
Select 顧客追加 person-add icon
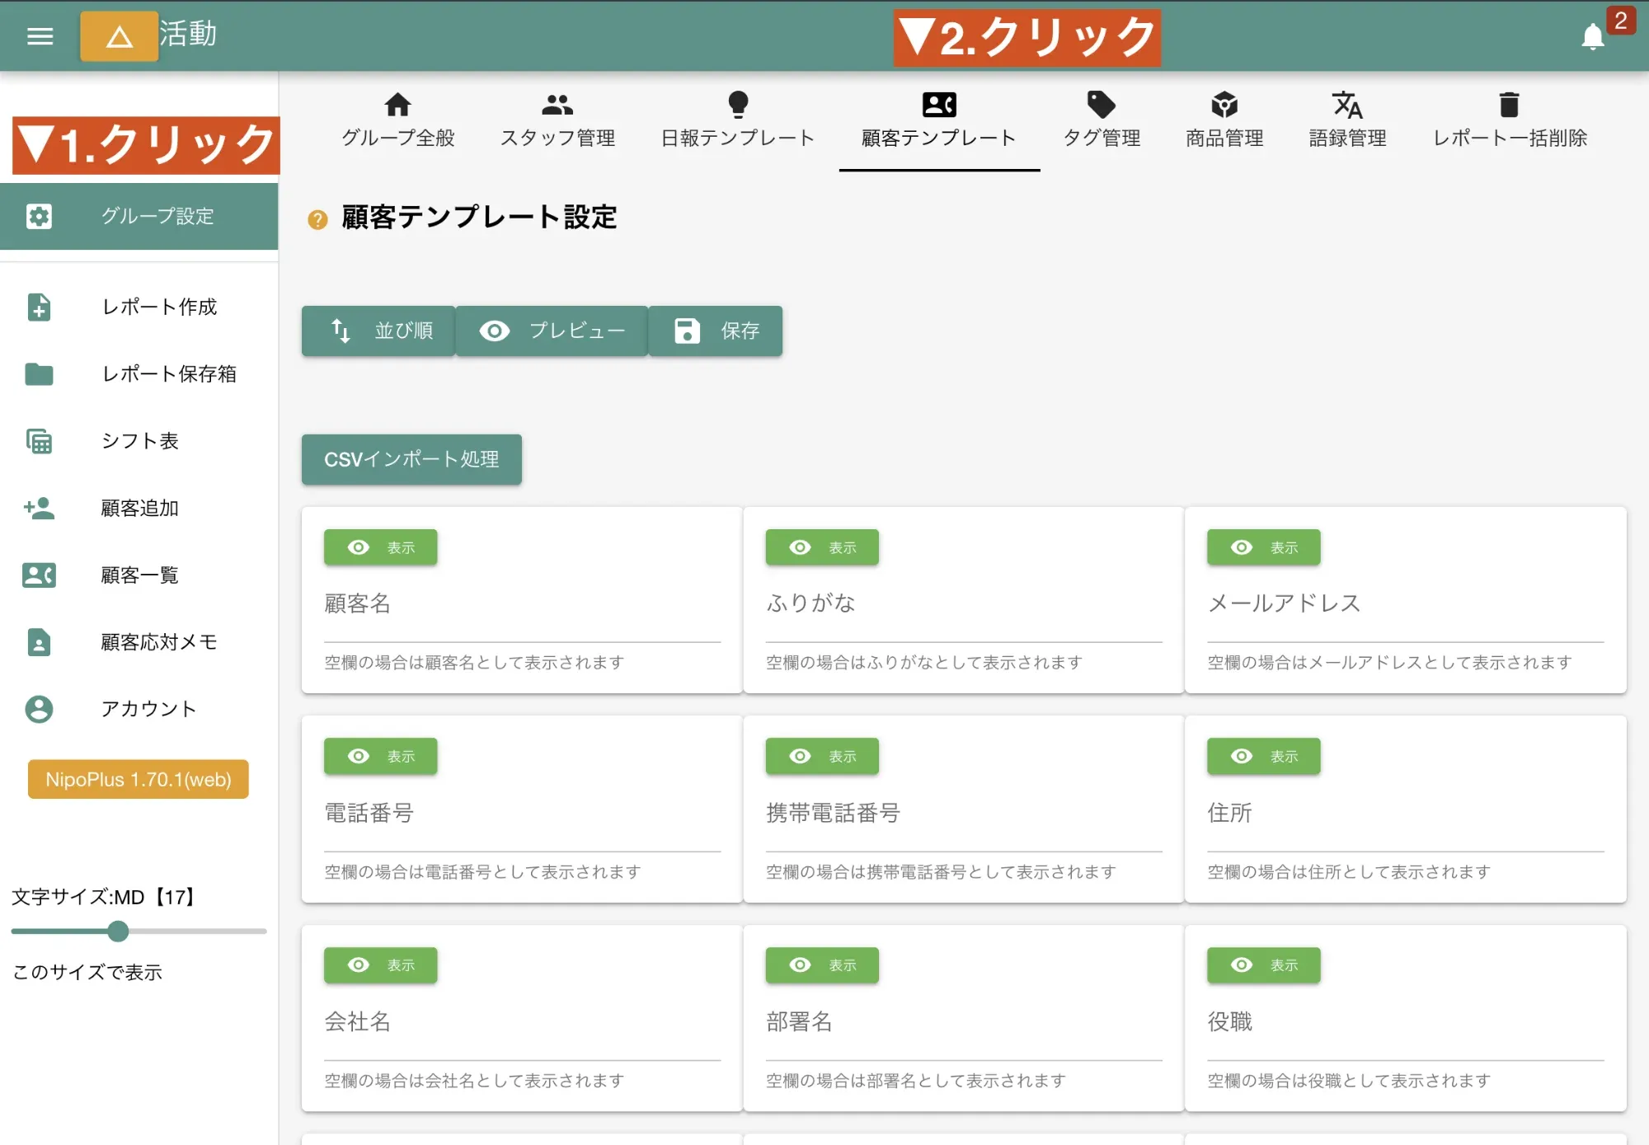38,509
